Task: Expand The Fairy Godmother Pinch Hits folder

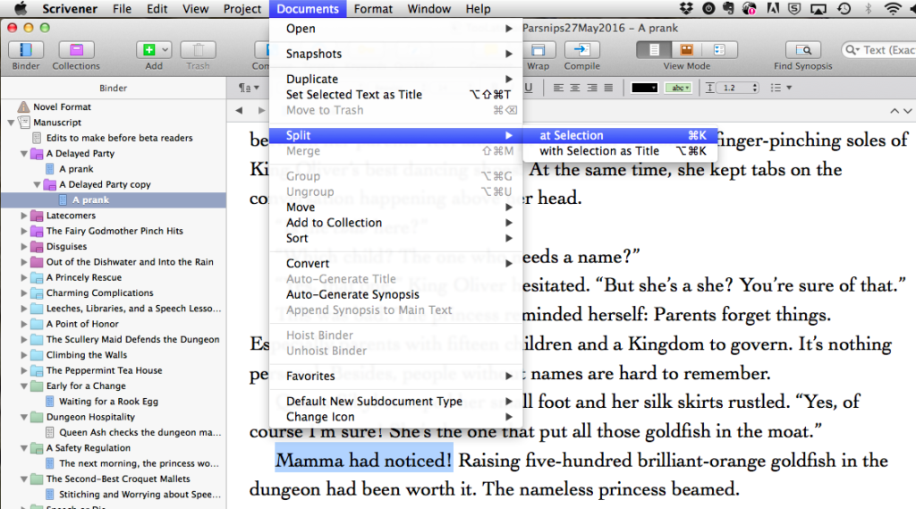Action: tap(24, 232)
